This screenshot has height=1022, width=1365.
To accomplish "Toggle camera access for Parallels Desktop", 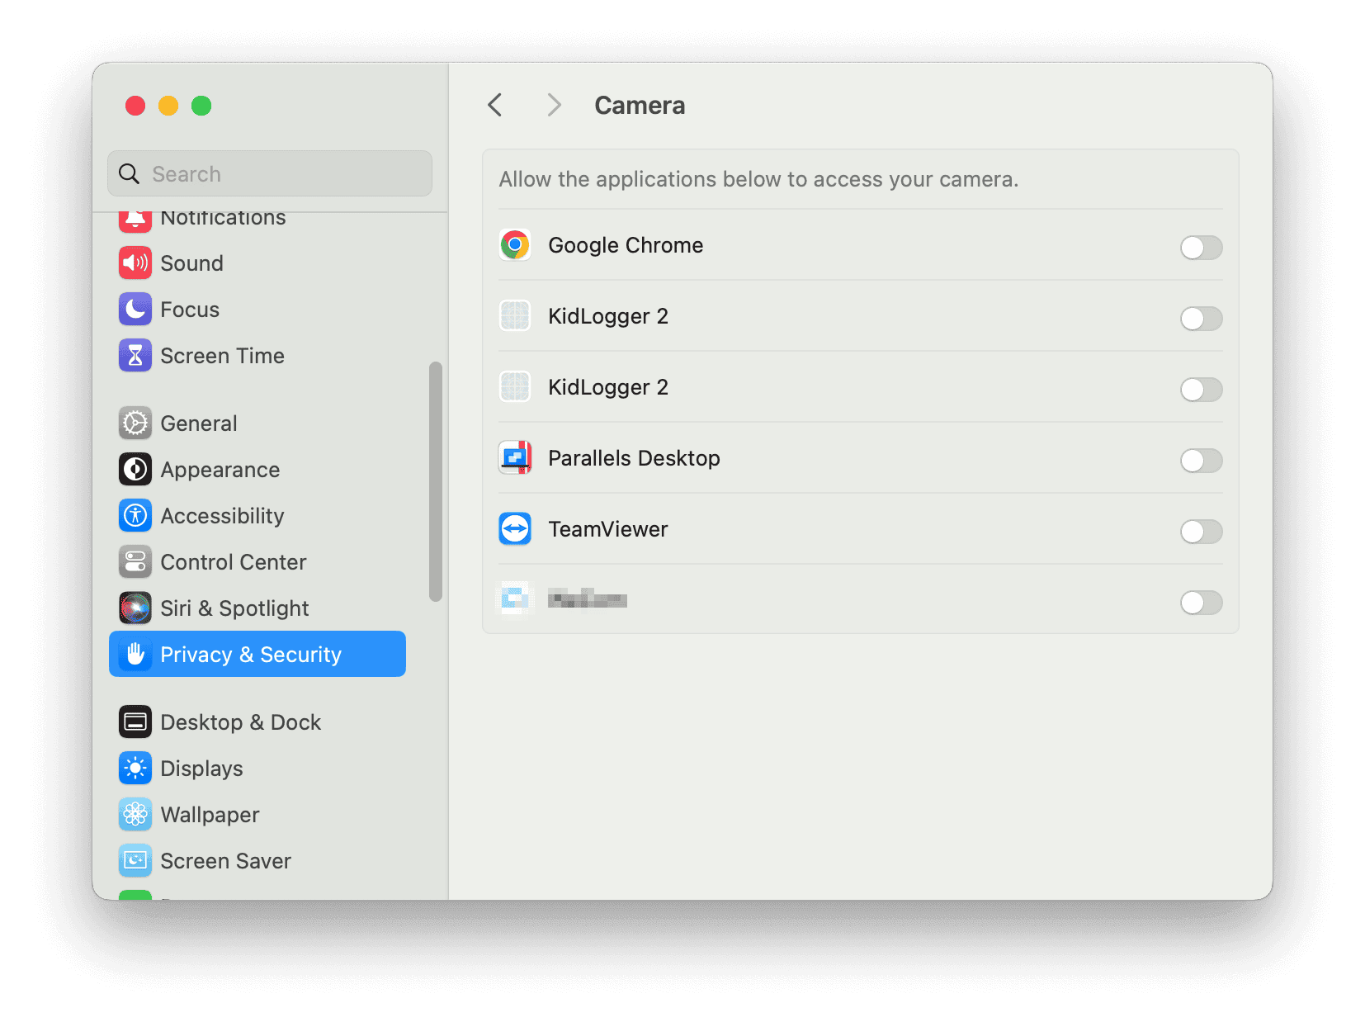I will click(1201, 460).
